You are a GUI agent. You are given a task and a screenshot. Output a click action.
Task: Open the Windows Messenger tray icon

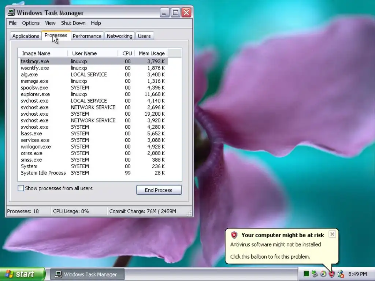click(x=341, y=274)
